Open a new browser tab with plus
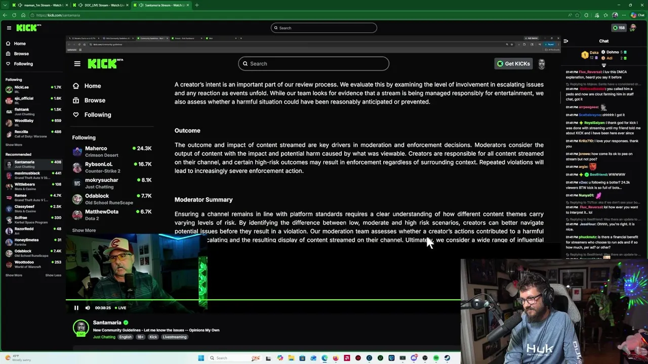The image size is (648, 364). point(196,5)
